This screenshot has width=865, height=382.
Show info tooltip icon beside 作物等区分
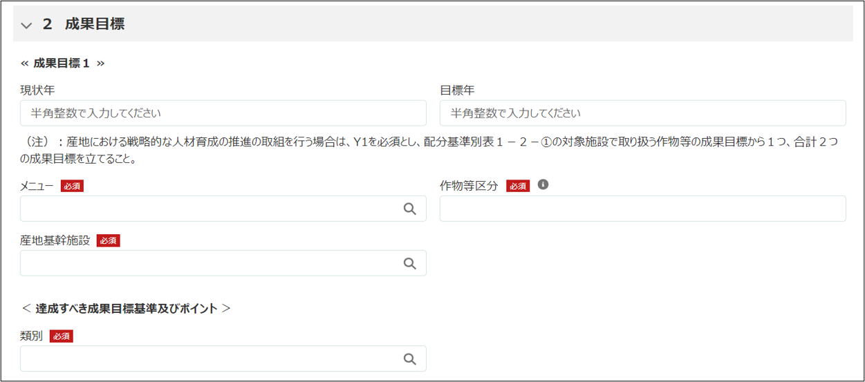pos(543,185)
